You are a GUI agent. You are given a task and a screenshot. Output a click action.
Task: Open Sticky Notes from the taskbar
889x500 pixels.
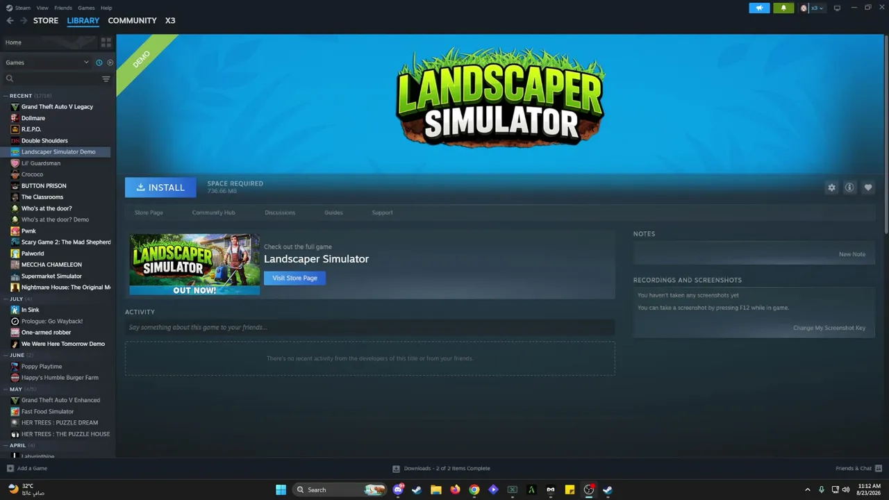pyautogui.click(x=570, y=490)
